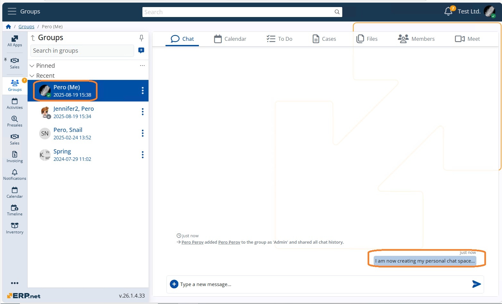Open options for Jennifer2, Pero chat

pyautogui.click(x=143, y=112)
